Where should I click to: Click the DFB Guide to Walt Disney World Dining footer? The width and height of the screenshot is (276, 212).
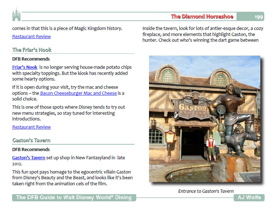[74, 197]
